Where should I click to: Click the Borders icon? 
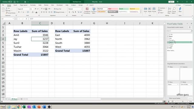(x=28, y=12)
